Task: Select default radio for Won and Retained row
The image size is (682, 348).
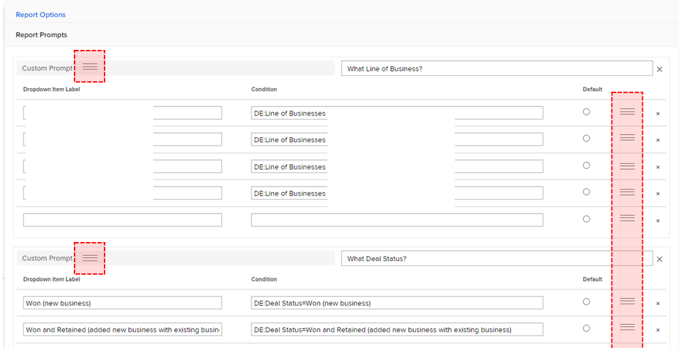Action: tap(586, 328)
